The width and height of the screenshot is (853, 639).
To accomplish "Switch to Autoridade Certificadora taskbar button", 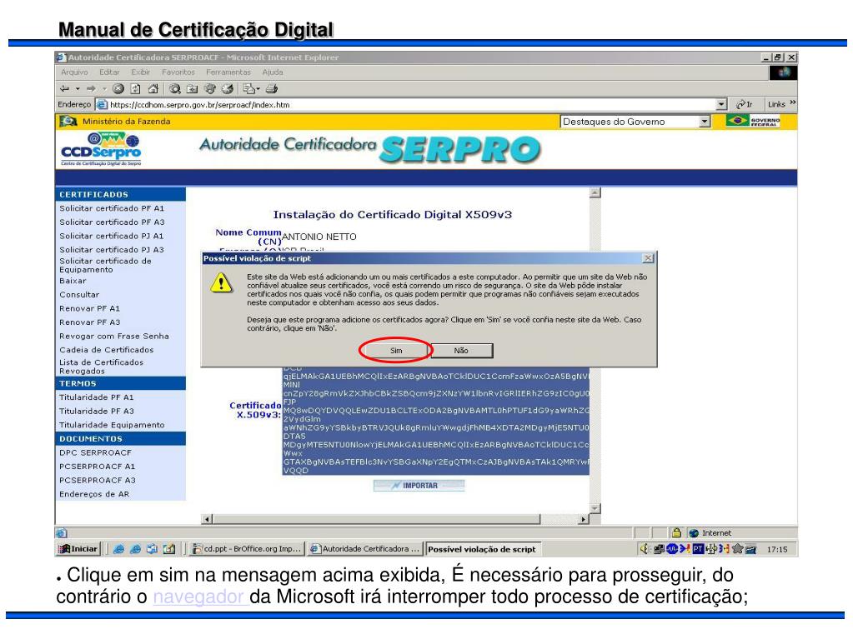I will [365, 549].
